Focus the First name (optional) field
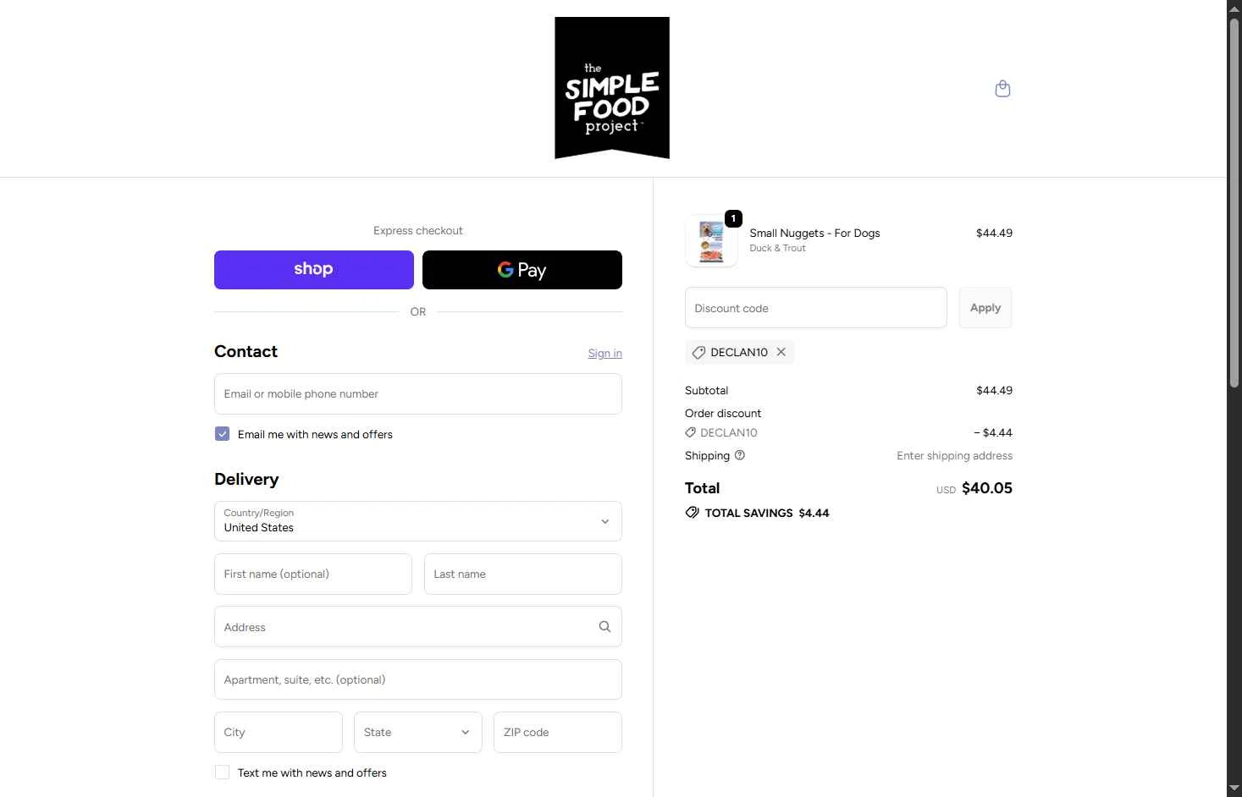1242x797 pixels. 313,574
